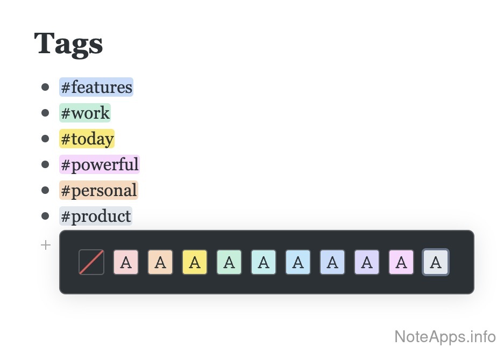497x347 pixels.
Task: Open the #work tag
Action: [85, 113]
